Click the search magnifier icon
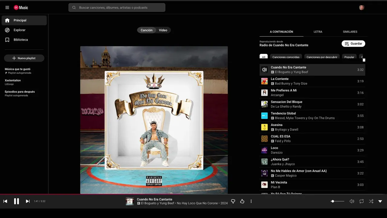387x218 pixels. pyautogui.click(x=74, y=8)
